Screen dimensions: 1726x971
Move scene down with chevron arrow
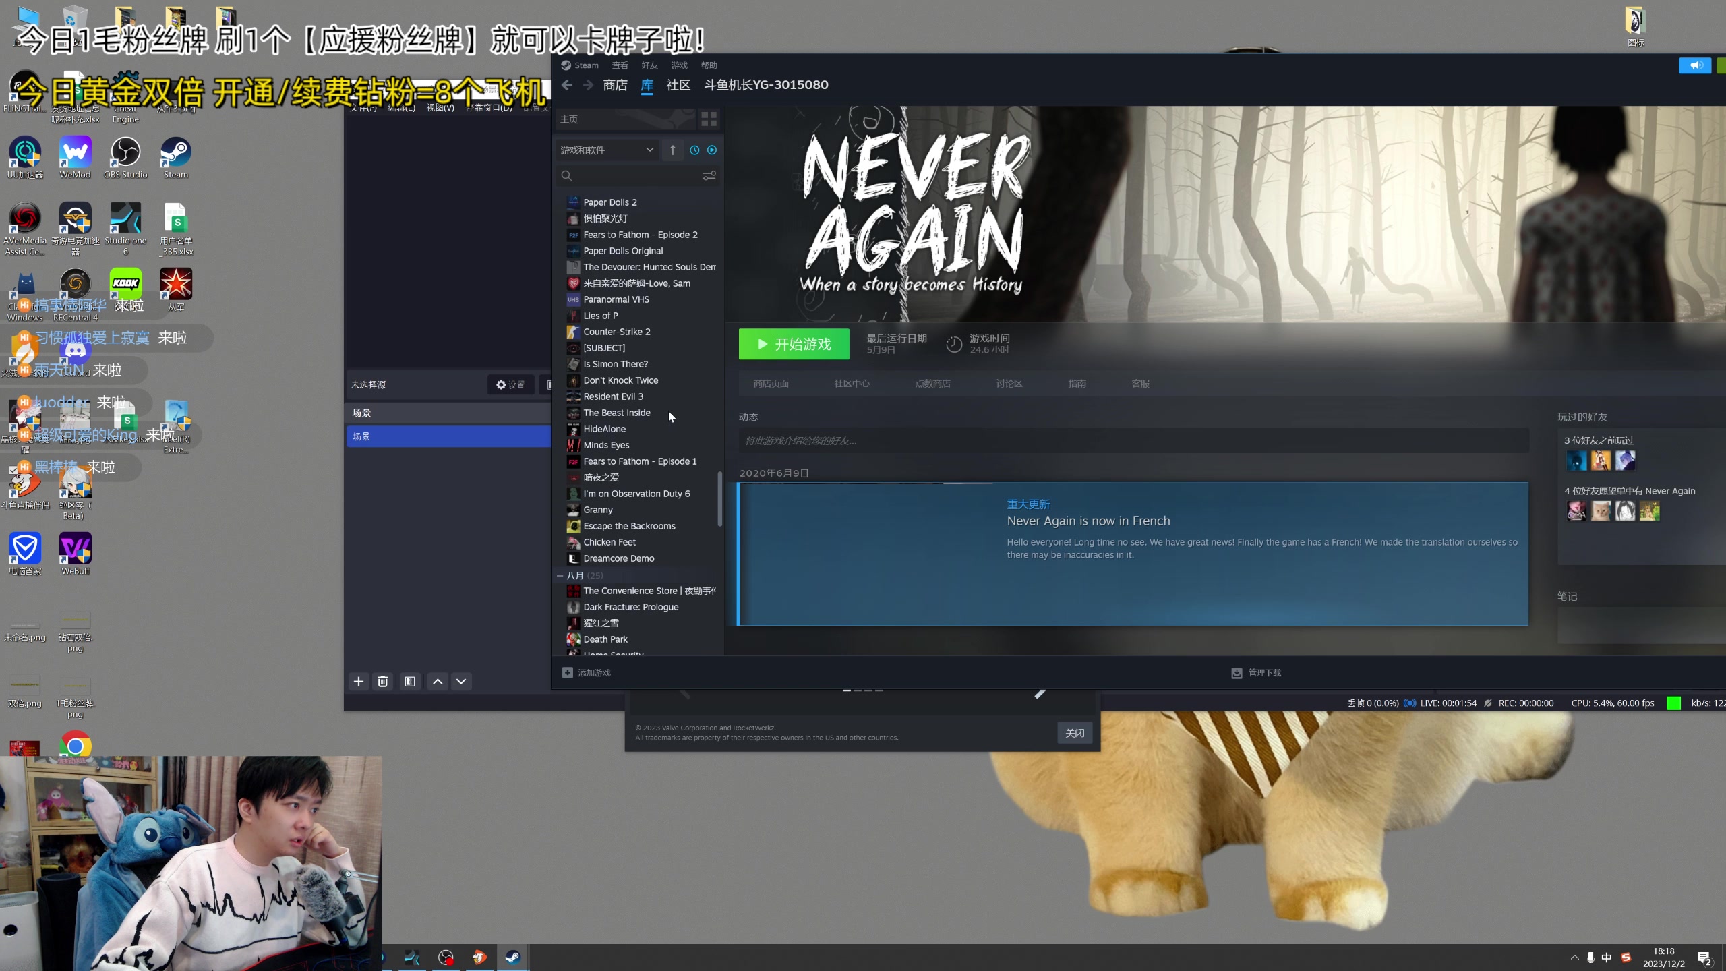pyautogui.click(x=461, y=682)
